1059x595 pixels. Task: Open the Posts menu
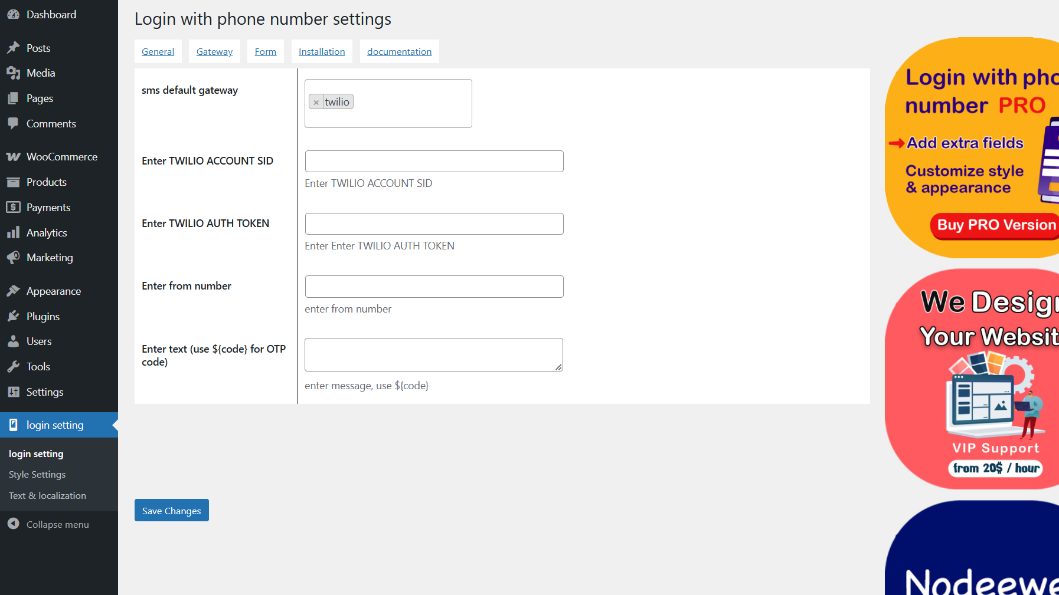59,48
